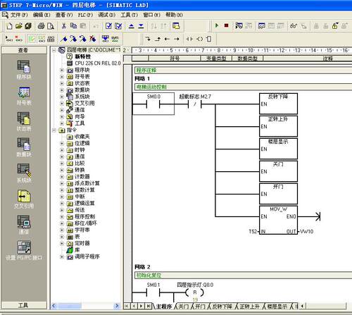Viewport: 352px width, 315px height.
Task: Open the PLC(P) menu
Action: 85,15
